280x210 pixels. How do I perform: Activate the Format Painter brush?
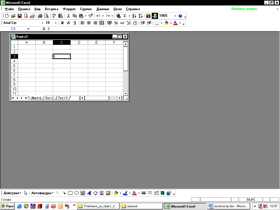click(x=91, y=16)
